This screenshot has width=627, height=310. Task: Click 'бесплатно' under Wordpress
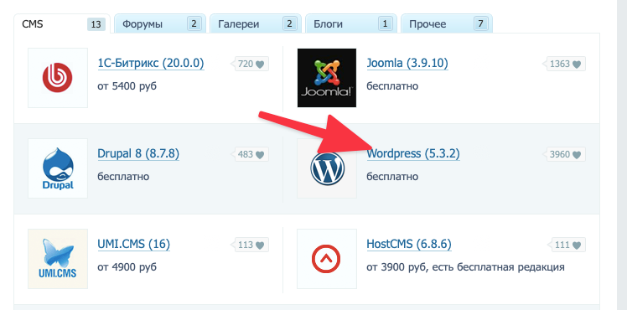[392, 176]
